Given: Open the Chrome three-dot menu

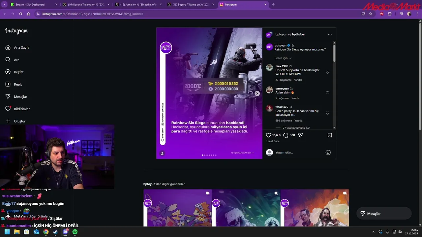Looking at the screenshot, I should [417, 14].
